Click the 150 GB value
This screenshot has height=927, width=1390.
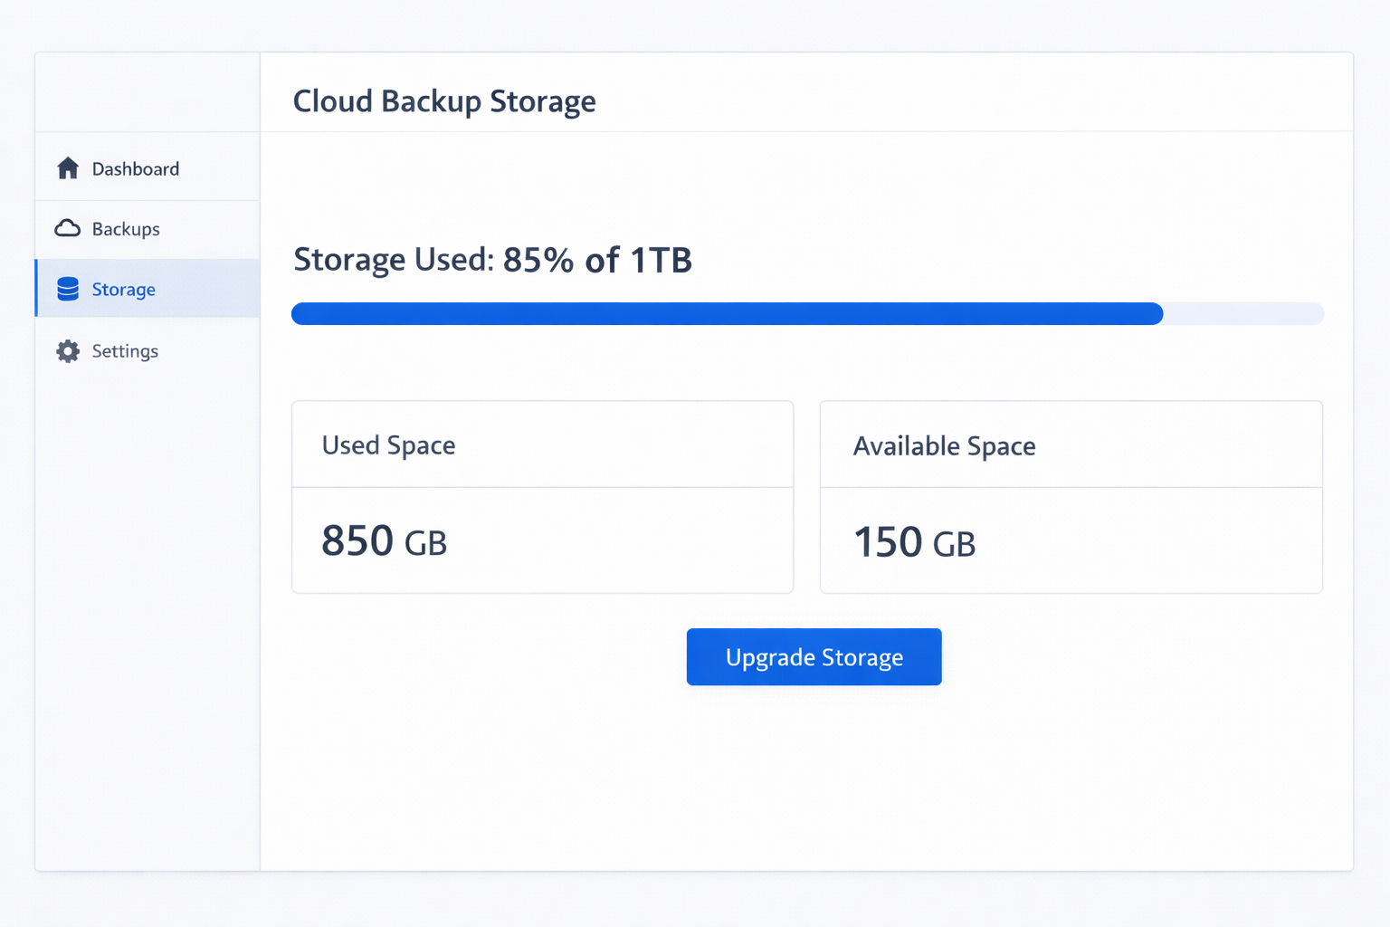coord(914,542)
